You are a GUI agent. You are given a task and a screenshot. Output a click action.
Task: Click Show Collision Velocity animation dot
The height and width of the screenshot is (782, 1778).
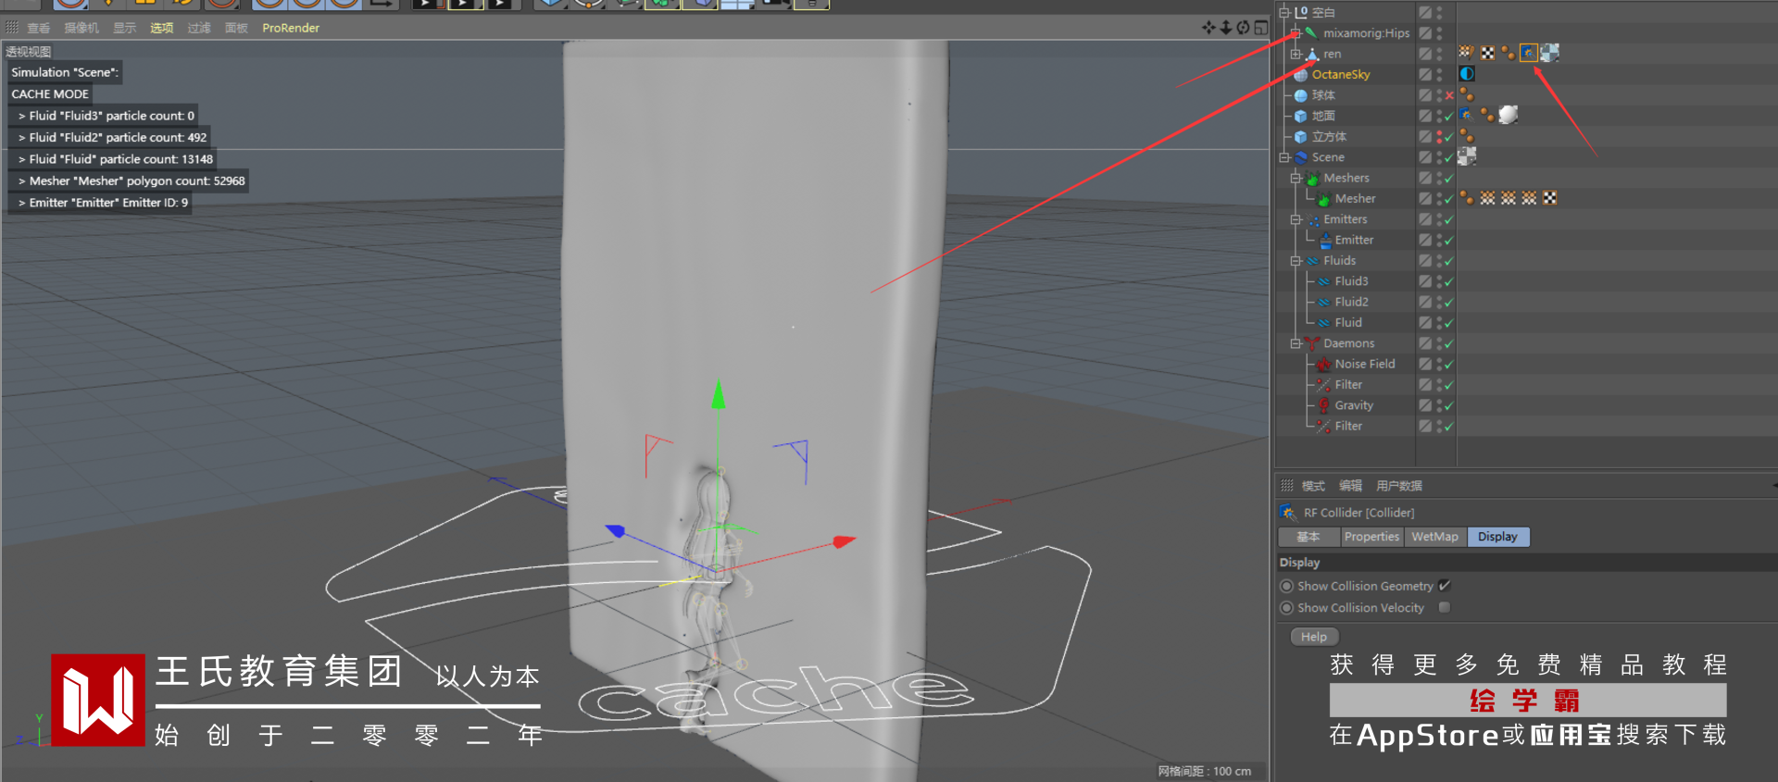(x=1286, y=608)
